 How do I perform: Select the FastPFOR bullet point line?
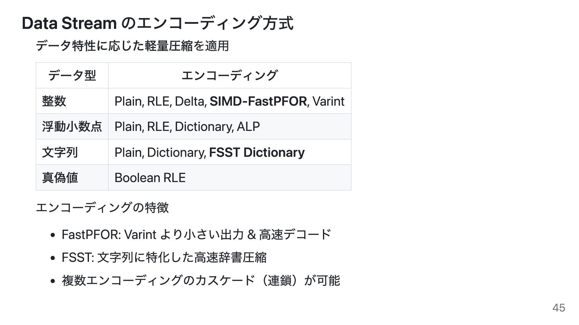tap(196, 234)
